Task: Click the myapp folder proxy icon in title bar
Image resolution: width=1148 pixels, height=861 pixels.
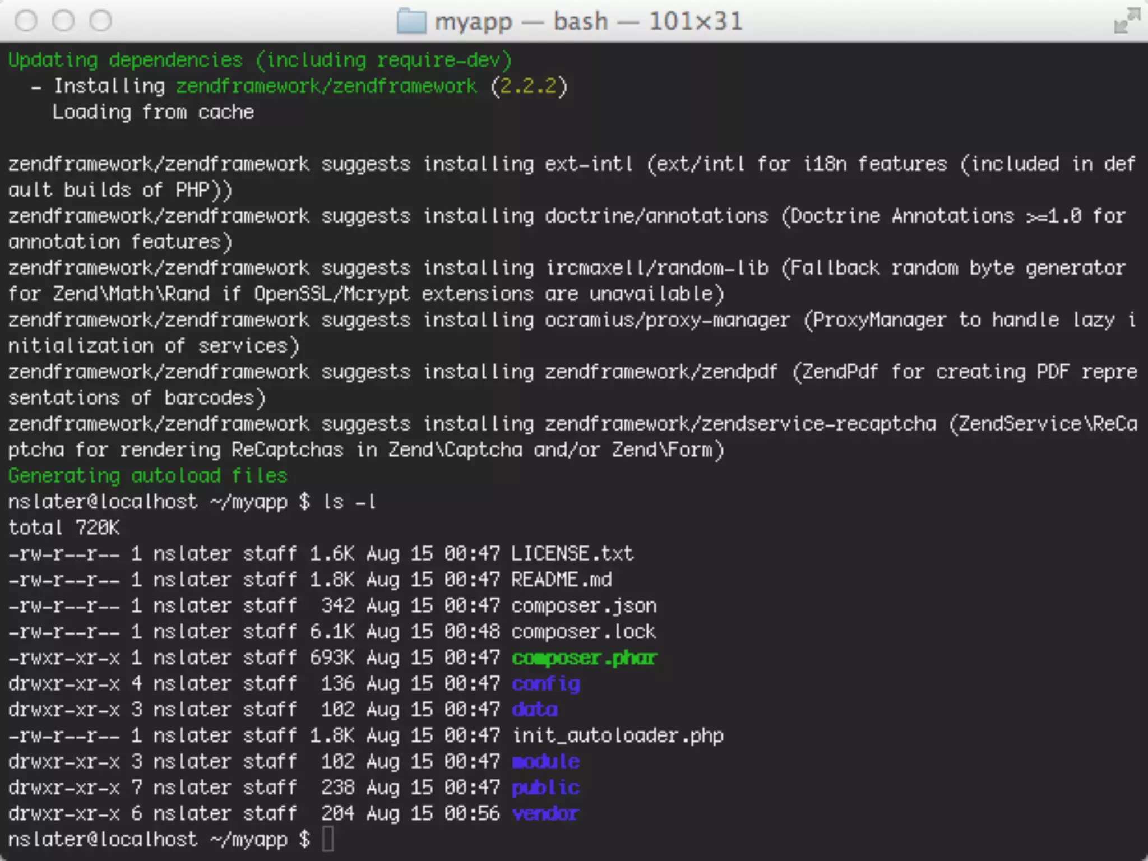Action: (411, 22)
